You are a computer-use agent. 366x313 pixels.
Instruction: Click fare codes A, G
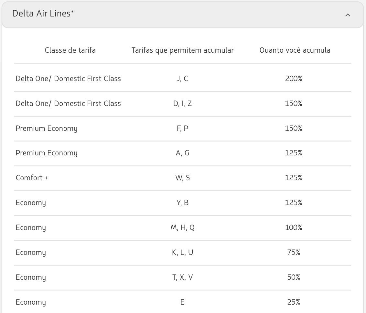click(183, 153)
